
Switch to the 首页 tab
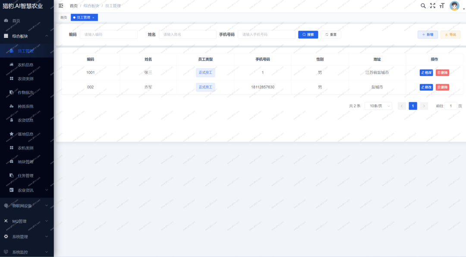[63, 18]
